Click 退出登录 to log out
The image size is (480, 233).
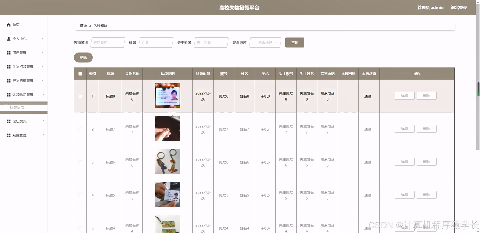459,7
